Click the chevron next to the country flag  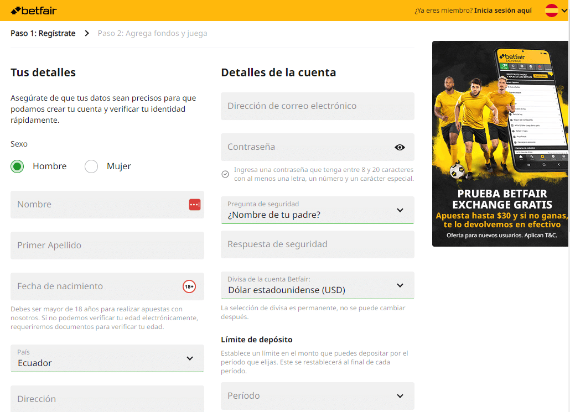563,9
